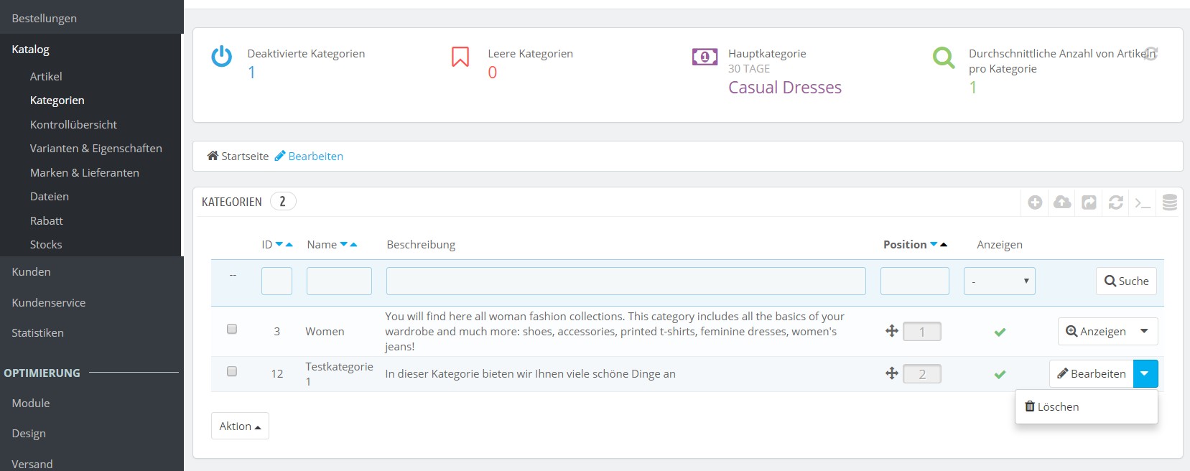Open Statistiken in the sidebar
Image resolution: width=1190 pixels, height=471 pixels.
[x=37, y=332]
